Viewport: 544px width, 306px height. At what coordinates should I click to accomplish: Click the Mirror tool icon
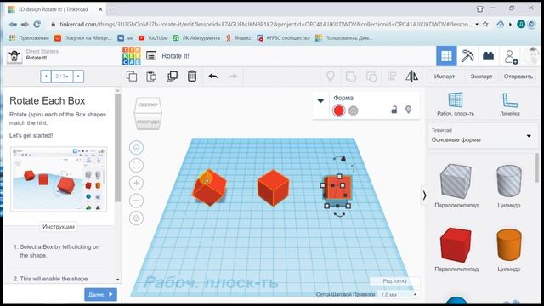pyautogui.click(x=411, y=76)
